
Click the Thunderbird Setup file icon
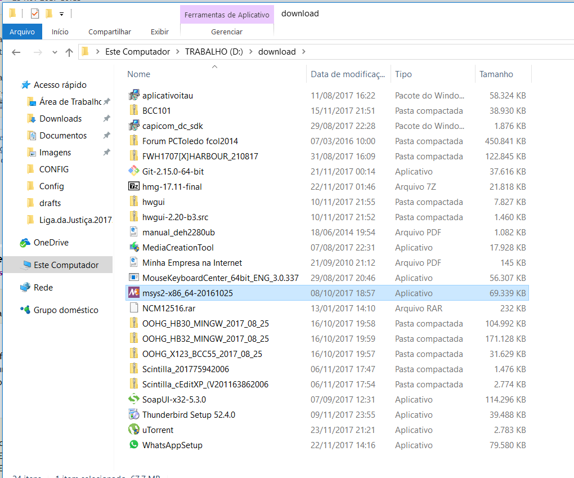point(133,414)
